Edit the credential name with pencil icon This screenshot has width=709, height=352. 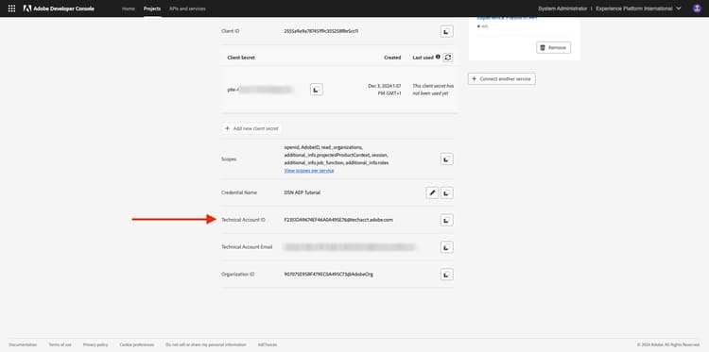click(432, 193)
